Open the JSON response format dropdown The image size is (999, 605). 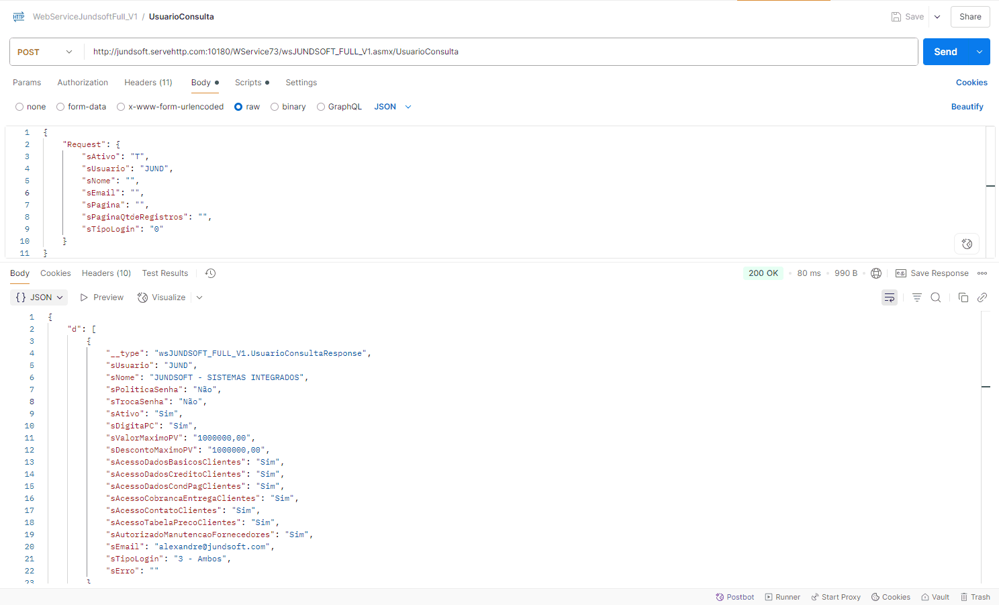pos(40,297)
